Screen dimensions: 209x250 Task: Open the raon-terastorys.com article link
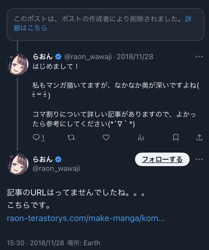(x=86, y=218)
